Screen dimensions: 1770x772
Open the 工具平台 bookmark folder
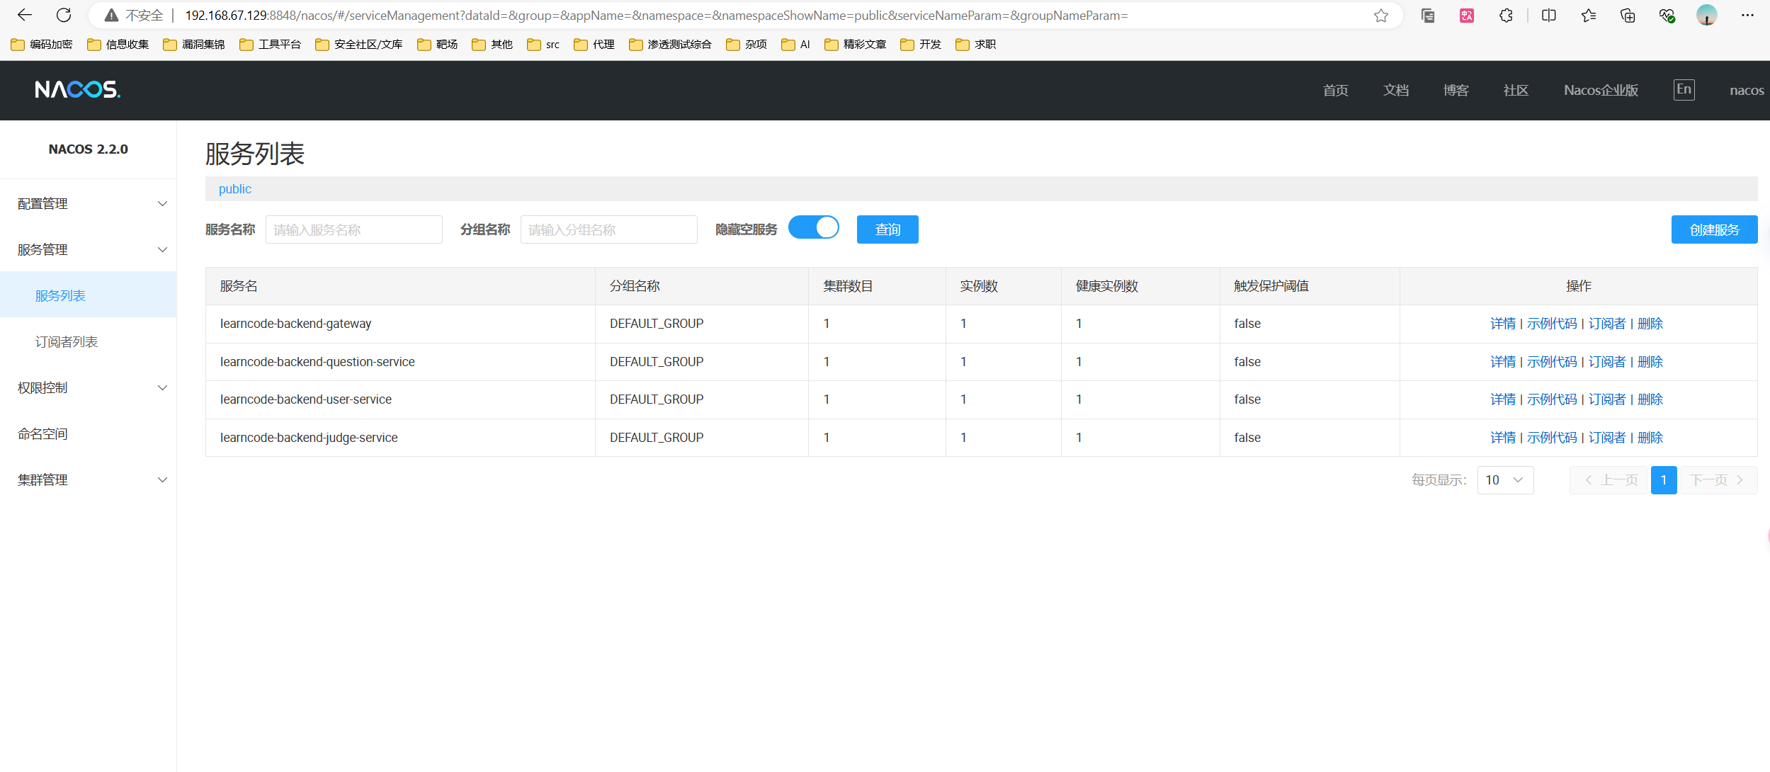pos(271,44)
